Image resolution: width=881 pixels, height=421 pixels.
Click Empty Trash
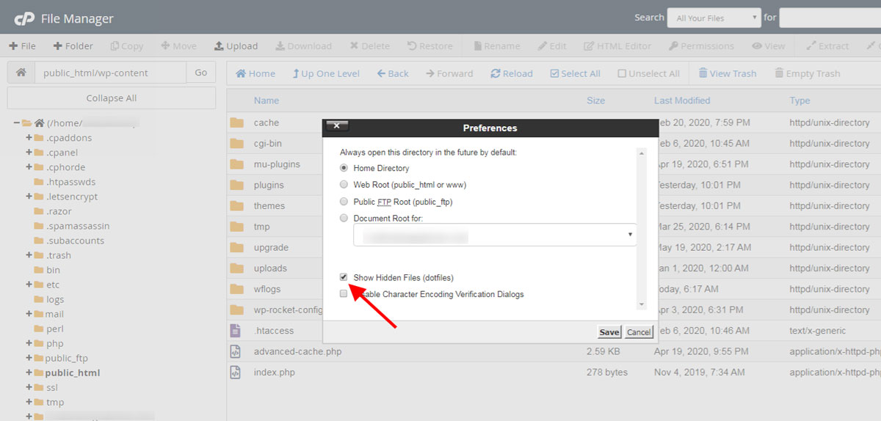tap(807, 73)
